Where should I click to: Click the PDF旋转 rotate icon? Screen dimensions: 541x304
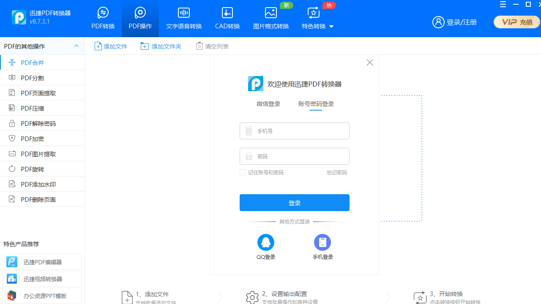click(12, 169)
